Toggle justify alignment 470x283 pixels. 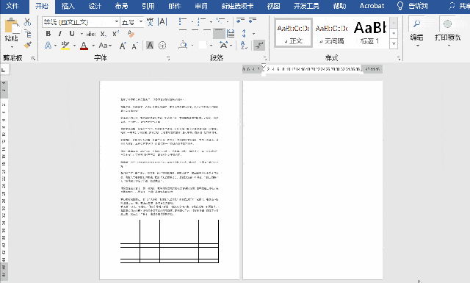(x=219, y=33)
